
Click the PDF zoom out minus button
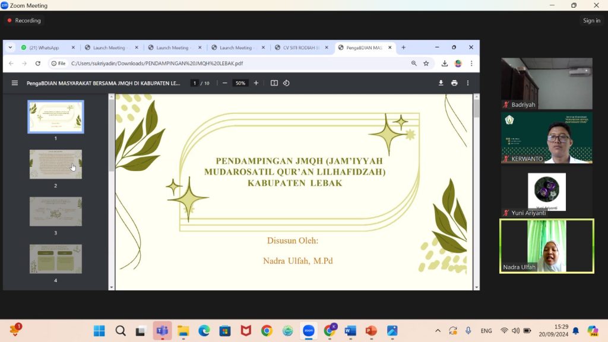click(224, 83)
